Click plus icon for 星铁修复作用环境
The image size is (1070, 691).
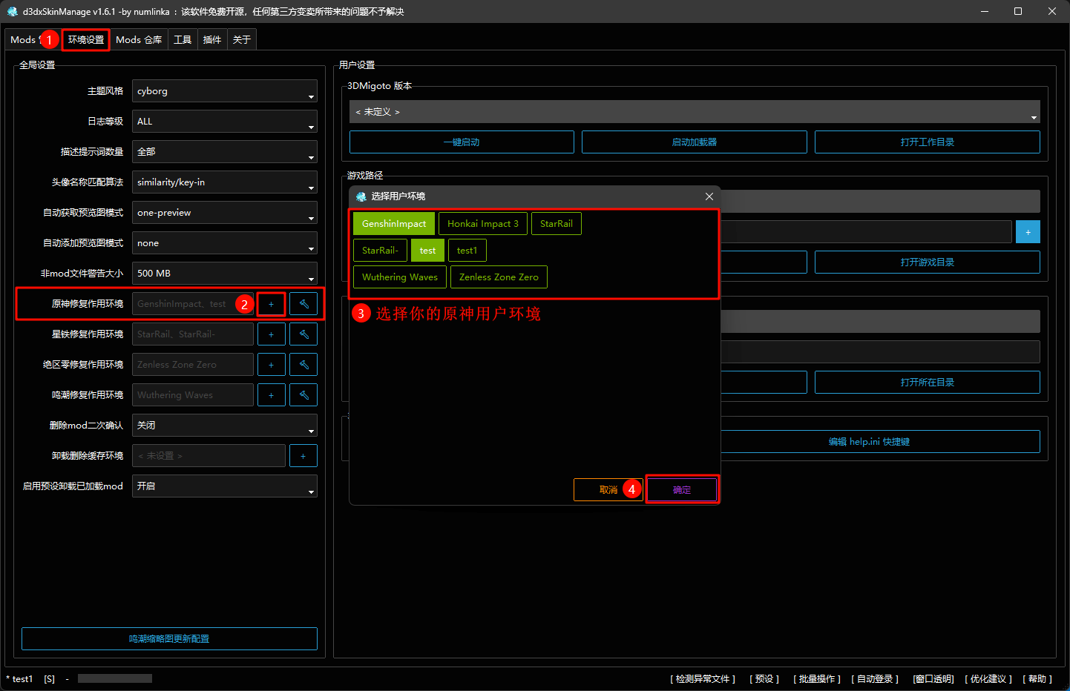(272, 334)
